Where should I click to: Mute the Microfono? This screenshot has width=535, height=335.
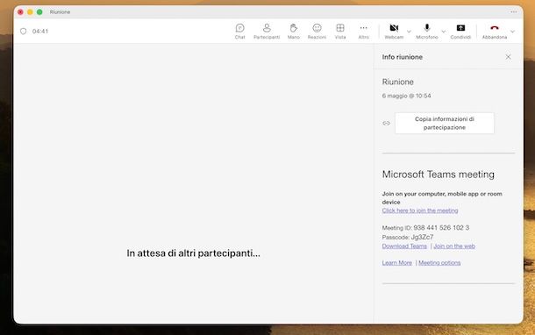pos(427,31)
